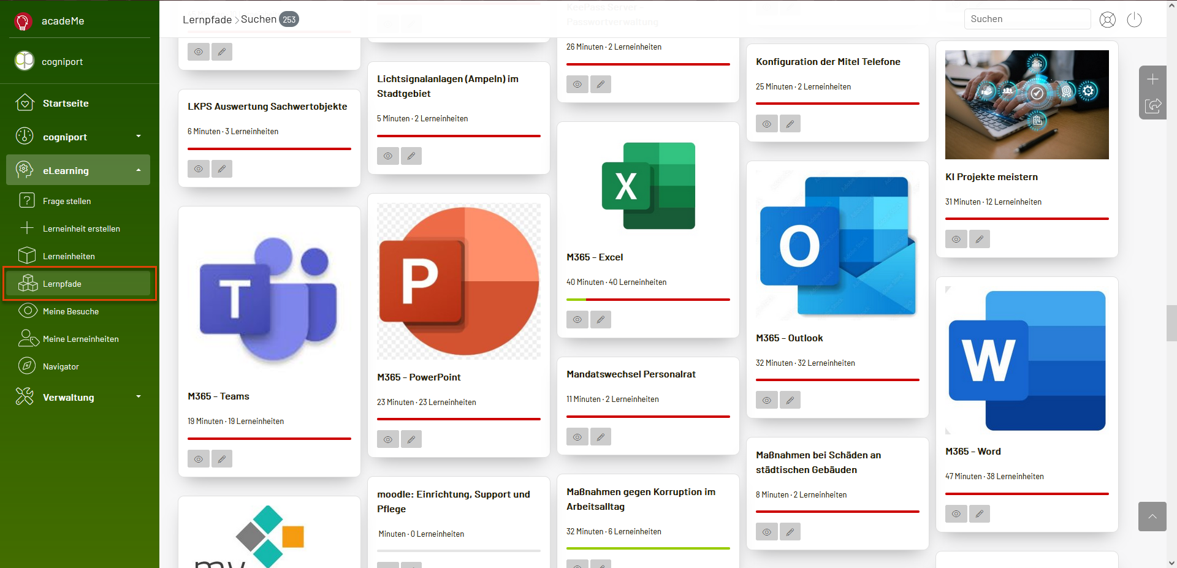The image size is (1177, 568).
Task: View Konfiguration der Mitel Telefone eye icon
Action: coord(767,124)
